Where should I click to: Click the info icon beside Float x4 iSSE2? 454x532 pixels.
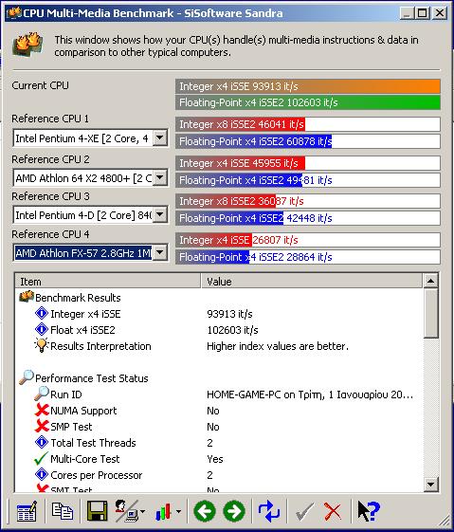click(42, 329)
